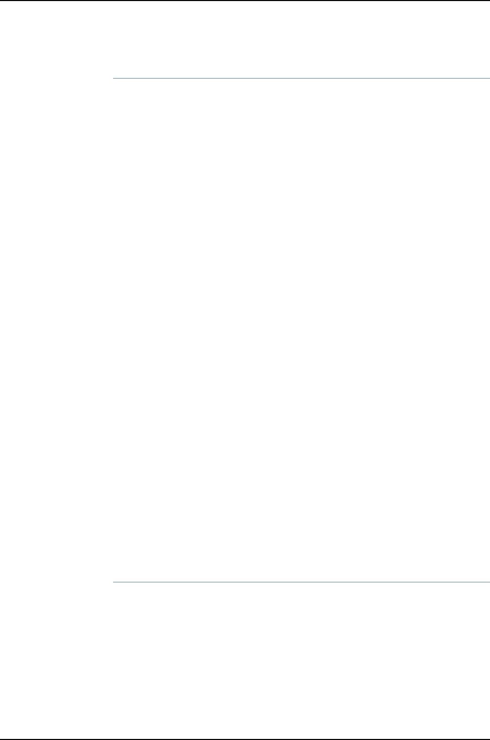490x740 pixels.
Task: Click the black border line at page top
Action: (245, 1)
